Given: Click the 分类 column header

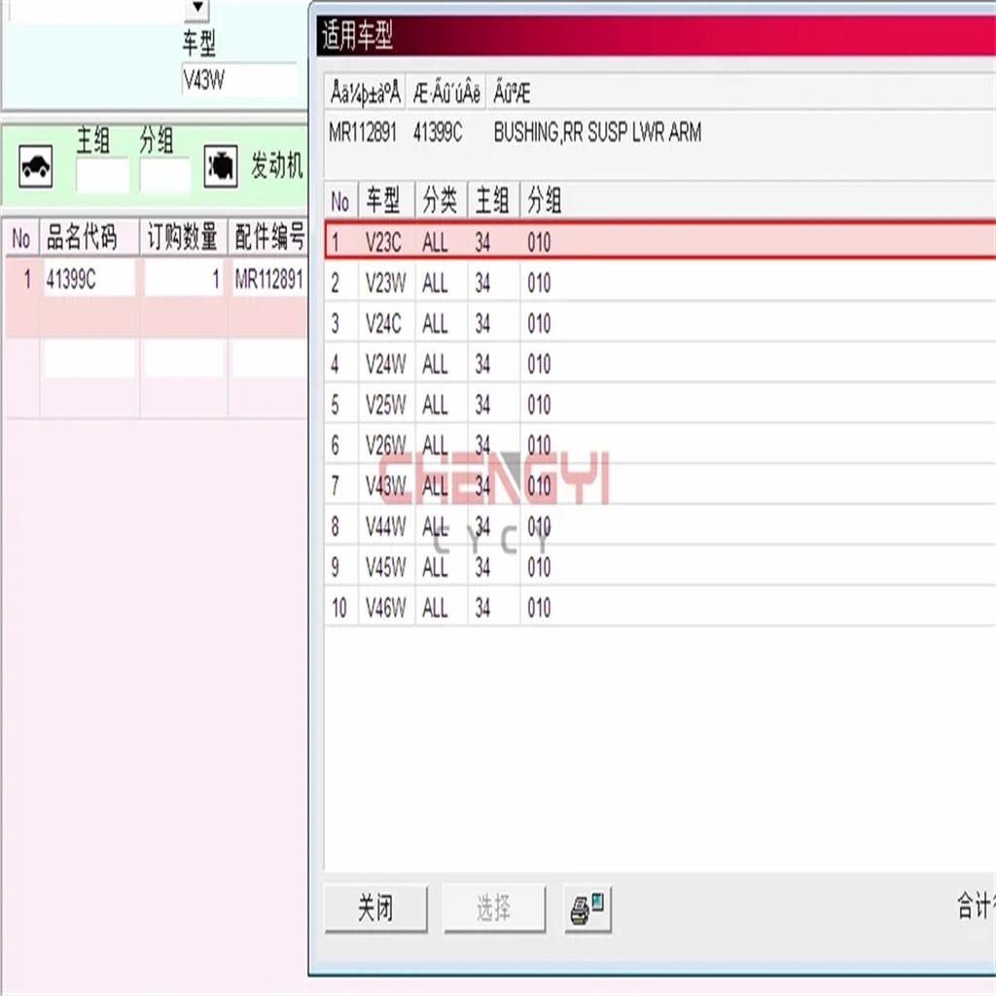Looking at the screenshot, I should point(442,200).
